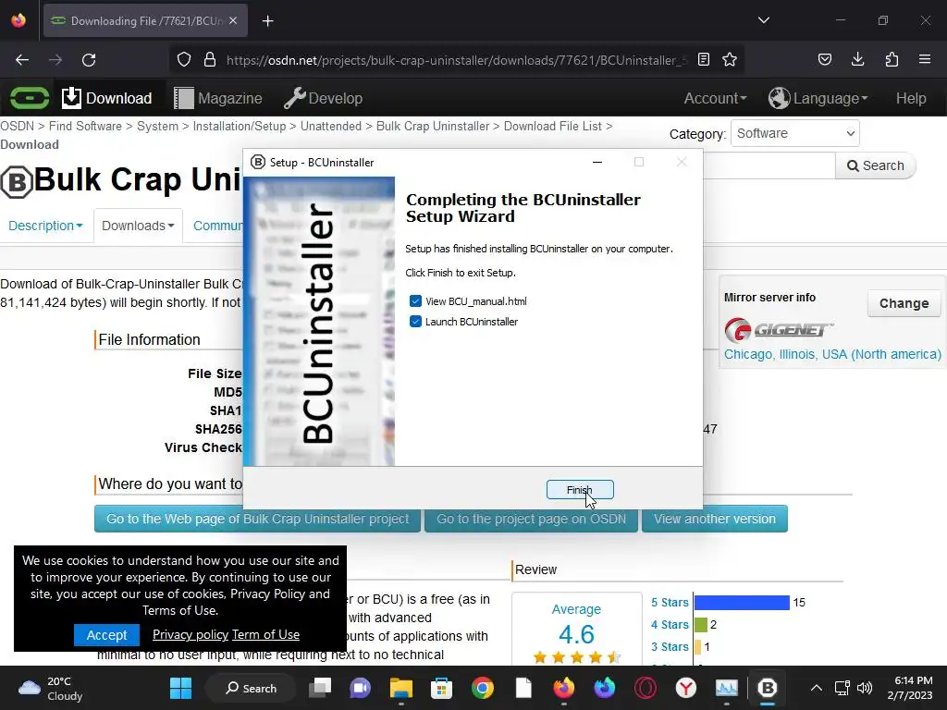Screen dimensions: 947x710
Task: Open the Firefox downloads panel icon
Action: tap(857, 60)
